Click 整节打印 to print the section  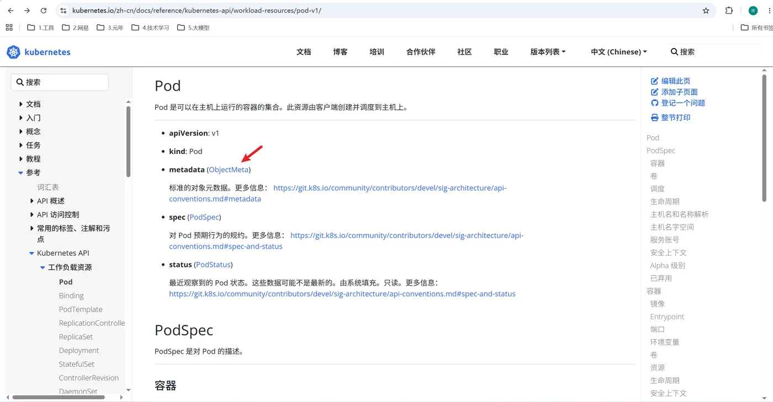click(x=671, y=117)
